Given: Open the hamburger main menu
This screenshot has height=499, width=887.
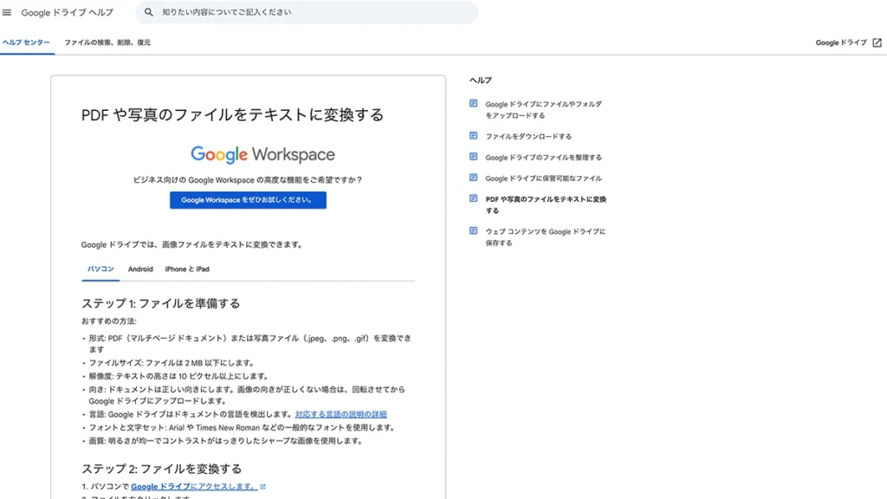Looking at the screenshot, I should 7,12.
